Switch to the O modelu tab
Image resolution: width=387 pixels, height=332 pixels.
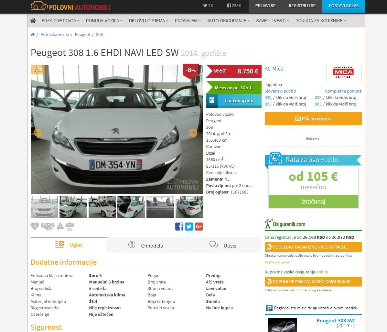pos(145,245)
